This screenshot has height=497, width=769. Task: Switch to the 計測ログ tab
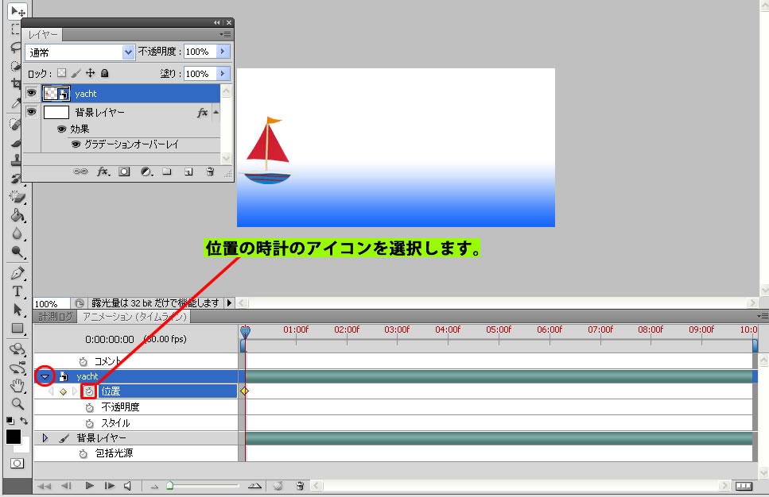tap(56, 317)
